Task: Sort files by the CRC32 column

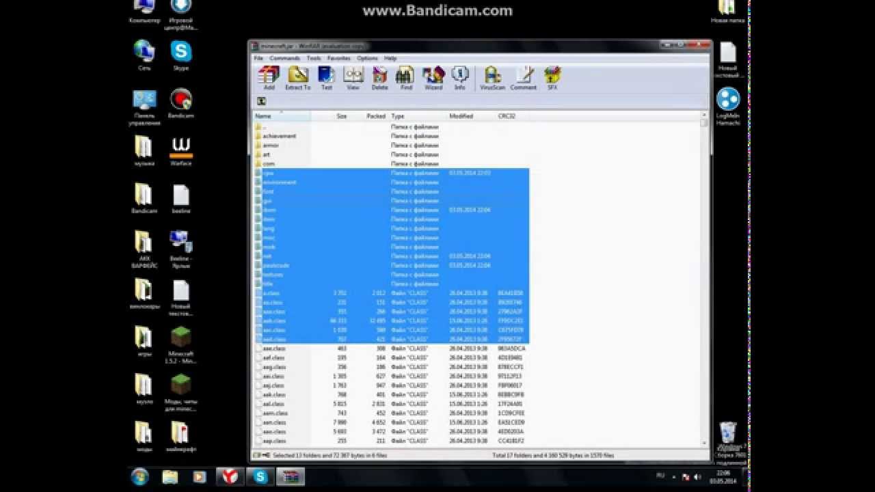Action: click(512, 116)
